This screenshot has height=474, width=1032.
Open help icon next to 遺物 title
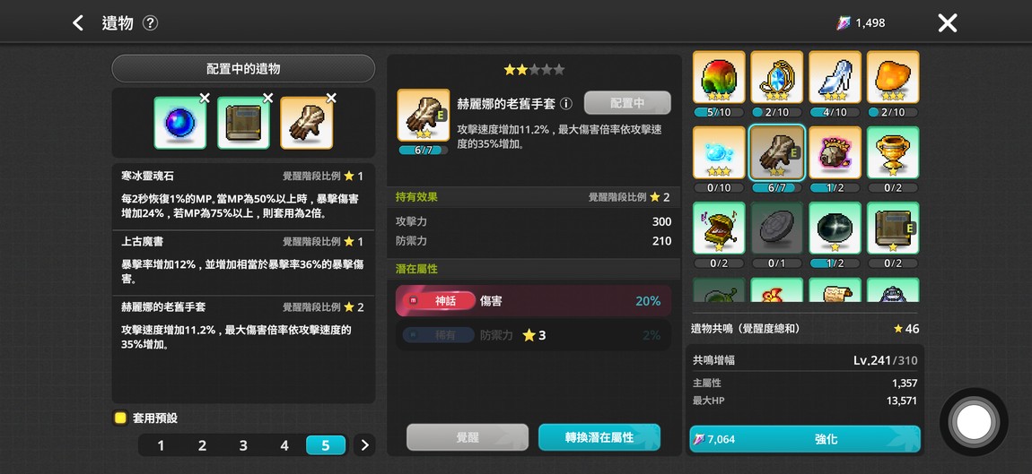click(150, 23)
